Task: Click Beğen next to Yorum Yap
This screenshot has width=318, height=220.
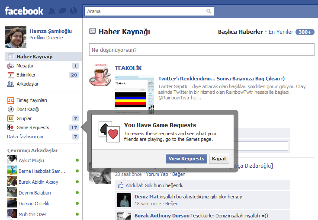Action: point(179,174)
